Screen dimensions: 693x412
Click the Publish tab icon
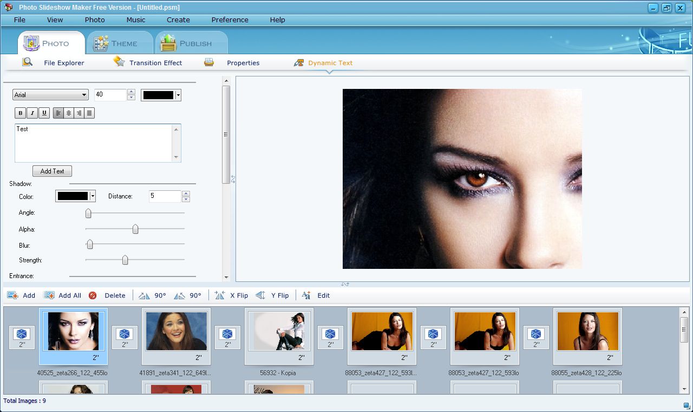[x=169, y=43]
